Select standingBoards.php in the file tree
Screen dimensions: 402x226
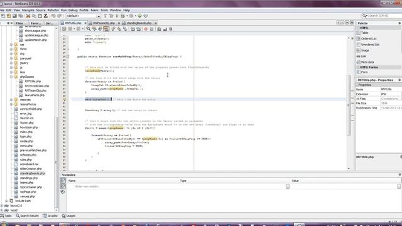(x=32, y=173)
